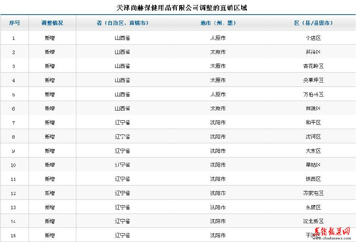Select the 地市（州、盟） column header
The width and height of the screenshot is (356, 242).
(x=218, y=23)
